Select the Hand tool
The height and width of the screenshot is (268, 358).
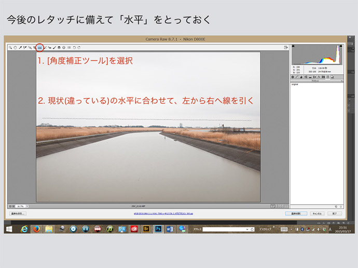click(x=15, y=47)
